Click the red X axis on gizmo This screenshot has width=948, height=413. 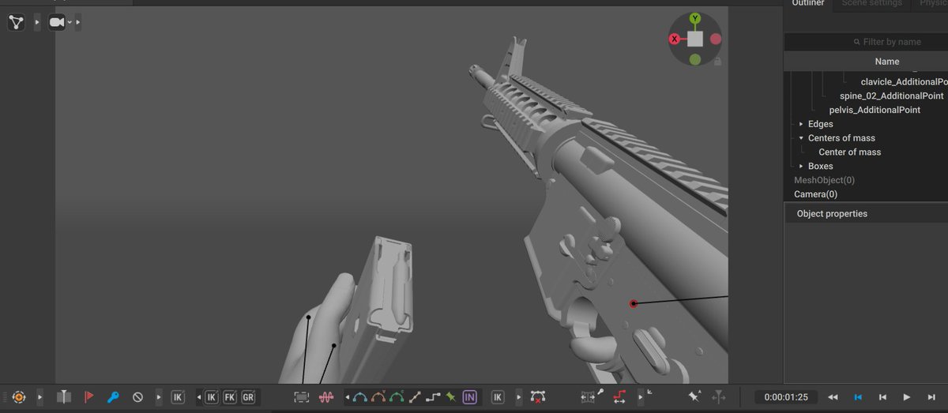[x=674, y=39]
